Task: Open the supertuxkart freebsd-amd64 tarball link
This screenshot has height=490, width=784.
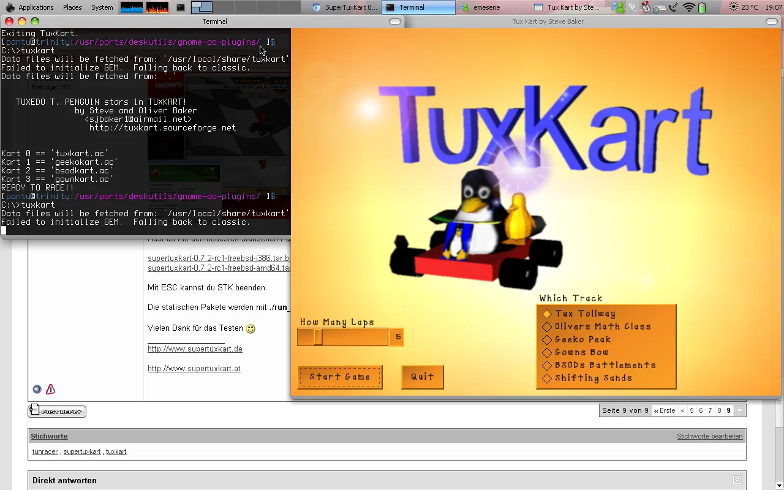Action: pyautogui.click(x=219, y=268)
